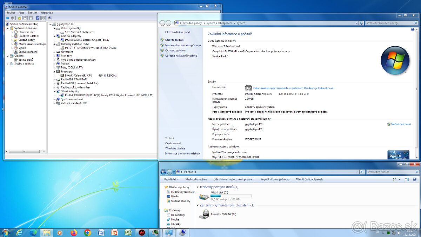The height and width of the screenshot is (237, 421).
Task: Open Nastavení vzdáleného přístupu link
Action: point(183,45)
